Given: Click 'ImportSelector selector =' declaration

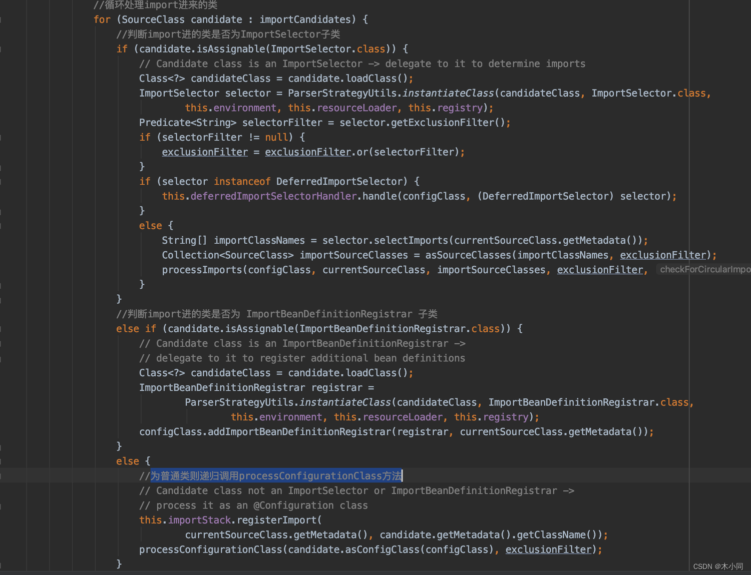Looking at the screenshot, I should 210,93.
